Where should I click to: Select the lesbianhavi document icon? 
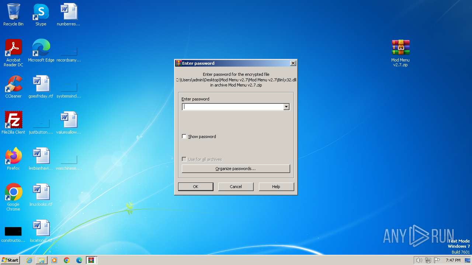[41, 159]
